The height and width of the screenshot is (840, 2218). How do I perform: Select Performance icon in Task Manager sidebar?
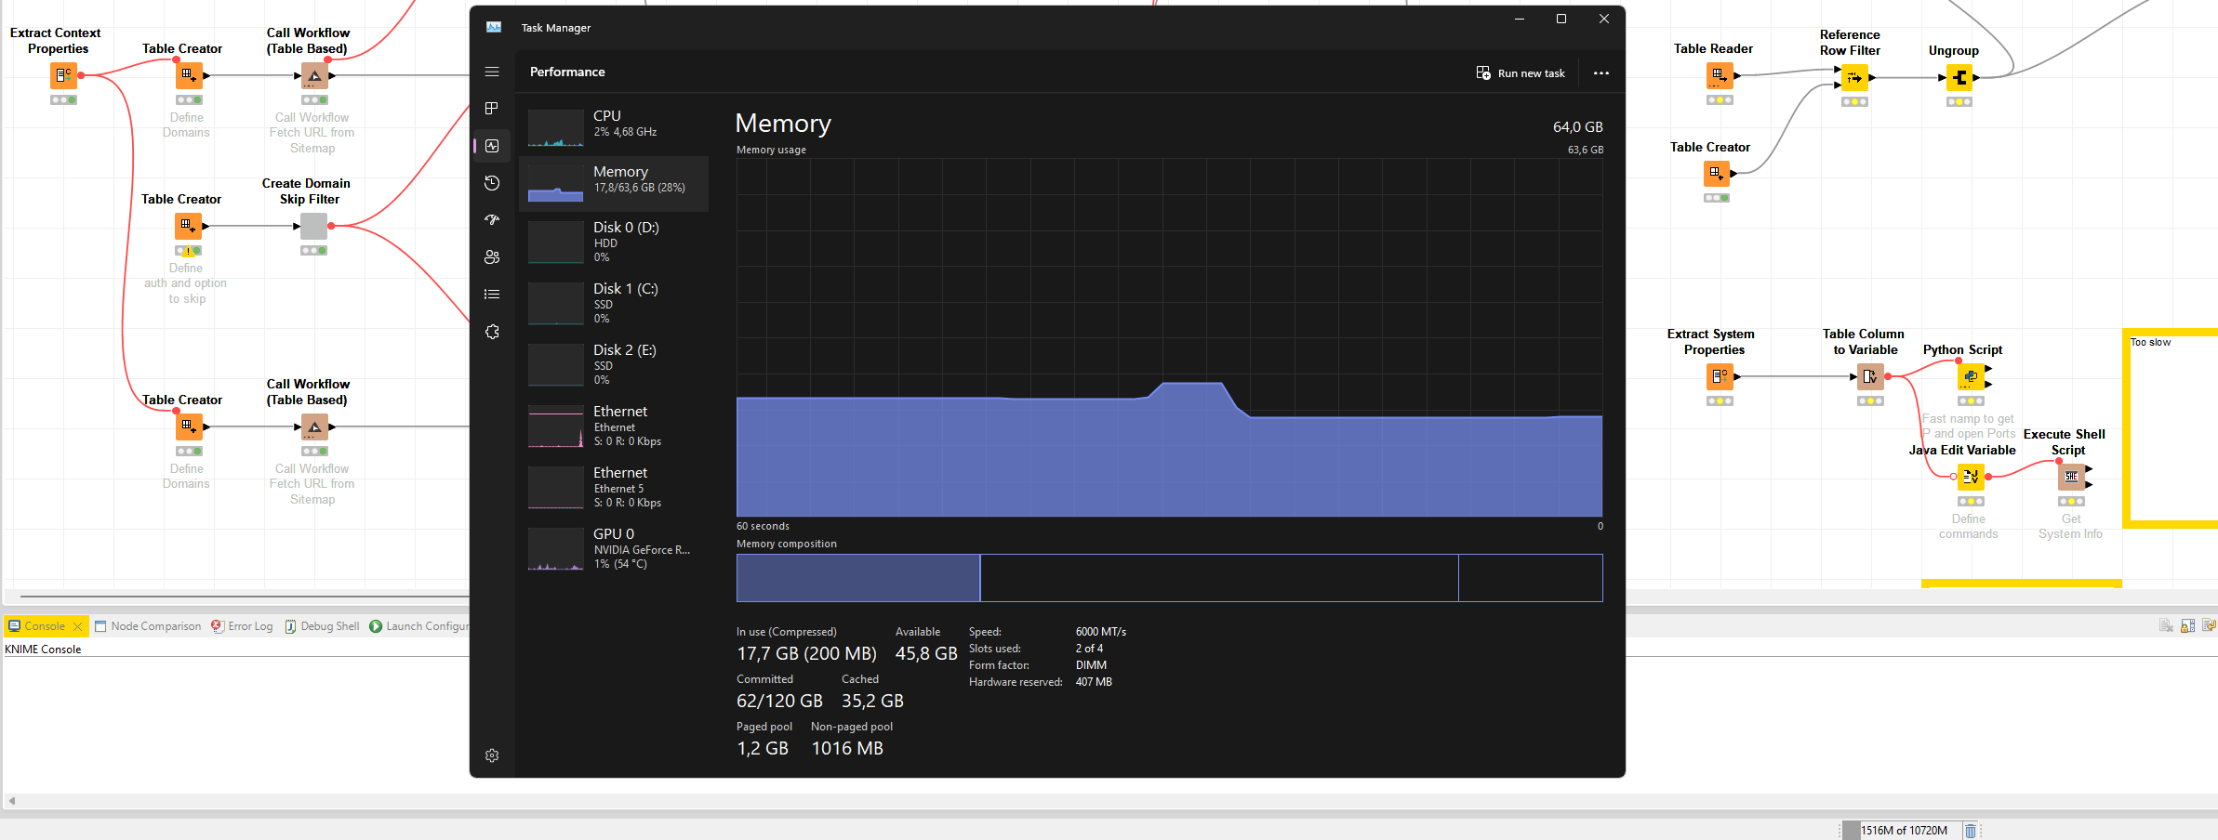pyautogui.click(x=492, y=146)
